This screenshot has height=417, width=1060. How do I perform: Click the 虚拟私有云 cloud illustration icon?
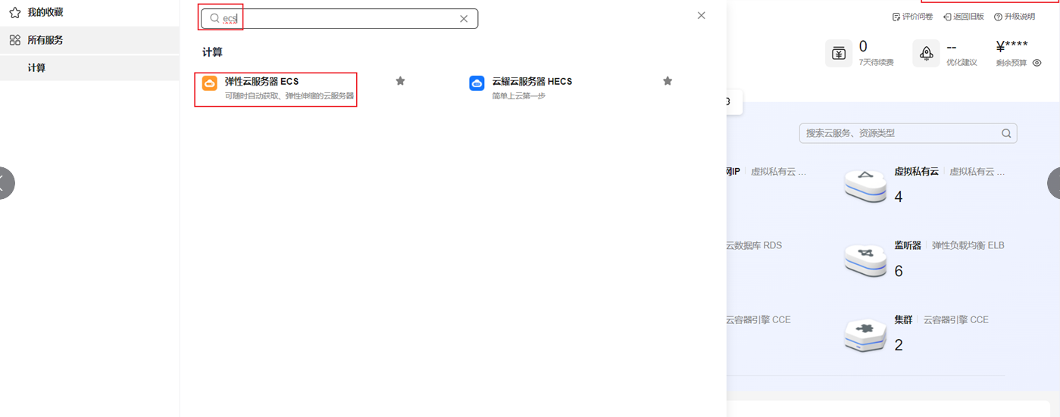click(x=865, y=186)
